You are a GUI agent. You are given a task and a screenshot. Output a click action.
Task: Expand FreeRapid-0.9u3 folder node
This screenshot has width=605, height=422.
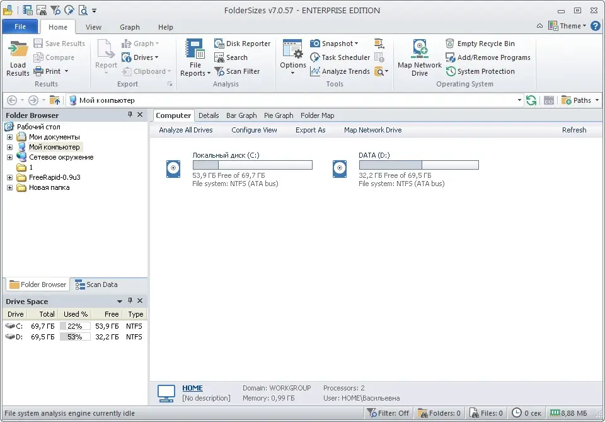(x=9, y=178)
